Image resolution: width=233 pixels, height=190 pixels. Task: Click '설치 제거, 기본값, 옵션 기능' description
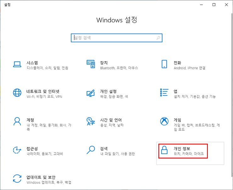tap(195, 97)
